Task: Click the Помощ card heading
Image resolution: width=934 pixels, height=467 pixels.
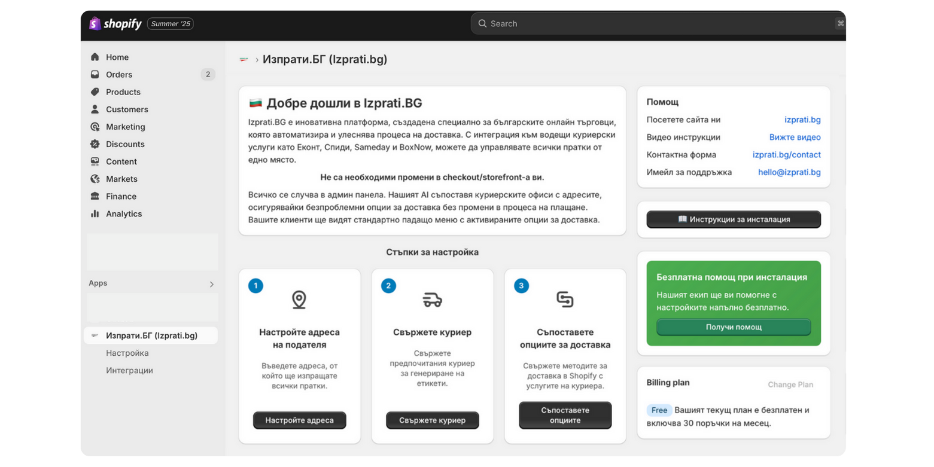Action: pos(662,102)
